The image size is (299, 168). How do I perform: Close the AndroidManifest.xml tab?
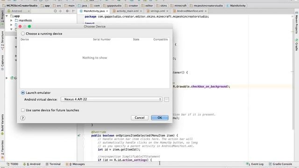[x=206, y=11]
